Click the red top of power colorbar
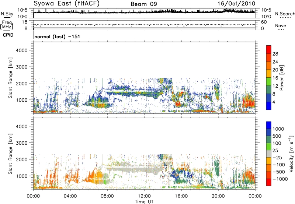Screen dimensions: 295x204 (x=269, y=49)
